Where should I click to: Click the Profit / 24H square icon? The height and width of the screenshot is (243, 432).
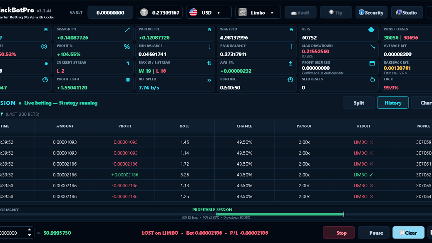[128, 80]
